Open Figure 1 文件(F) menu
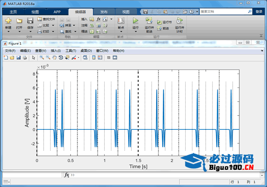 click(x=10, y=51)
